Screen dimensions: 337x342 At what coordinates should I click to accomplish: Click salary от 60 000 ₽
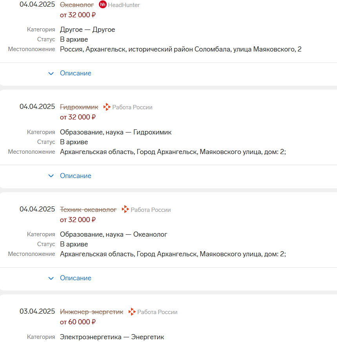78,322
